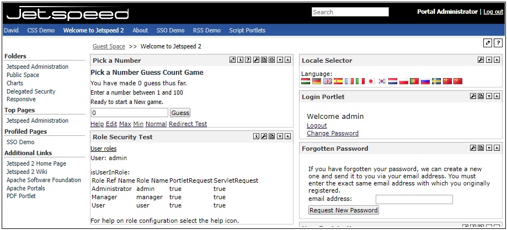Minimize Login Portlet with down arrow
The image size is (507, 230).
pyautogui.click(x=489, y=96)
